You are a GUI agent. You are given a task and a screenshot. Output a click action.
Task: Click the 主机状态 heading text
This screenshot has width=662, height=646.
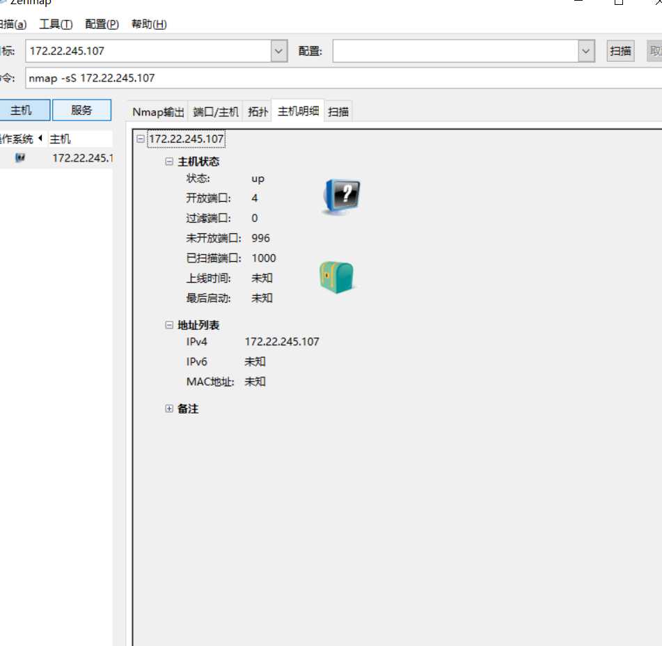click(198, 161)
